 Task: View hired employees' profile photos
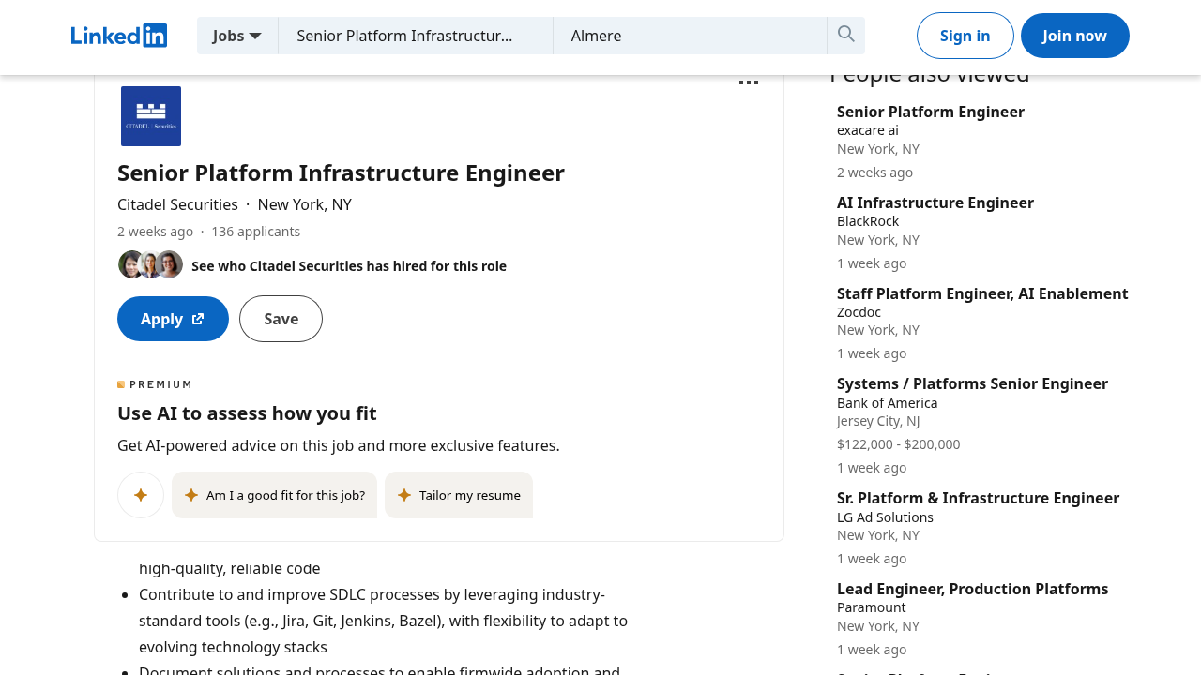pyautogui.click(x=150, y=264)
